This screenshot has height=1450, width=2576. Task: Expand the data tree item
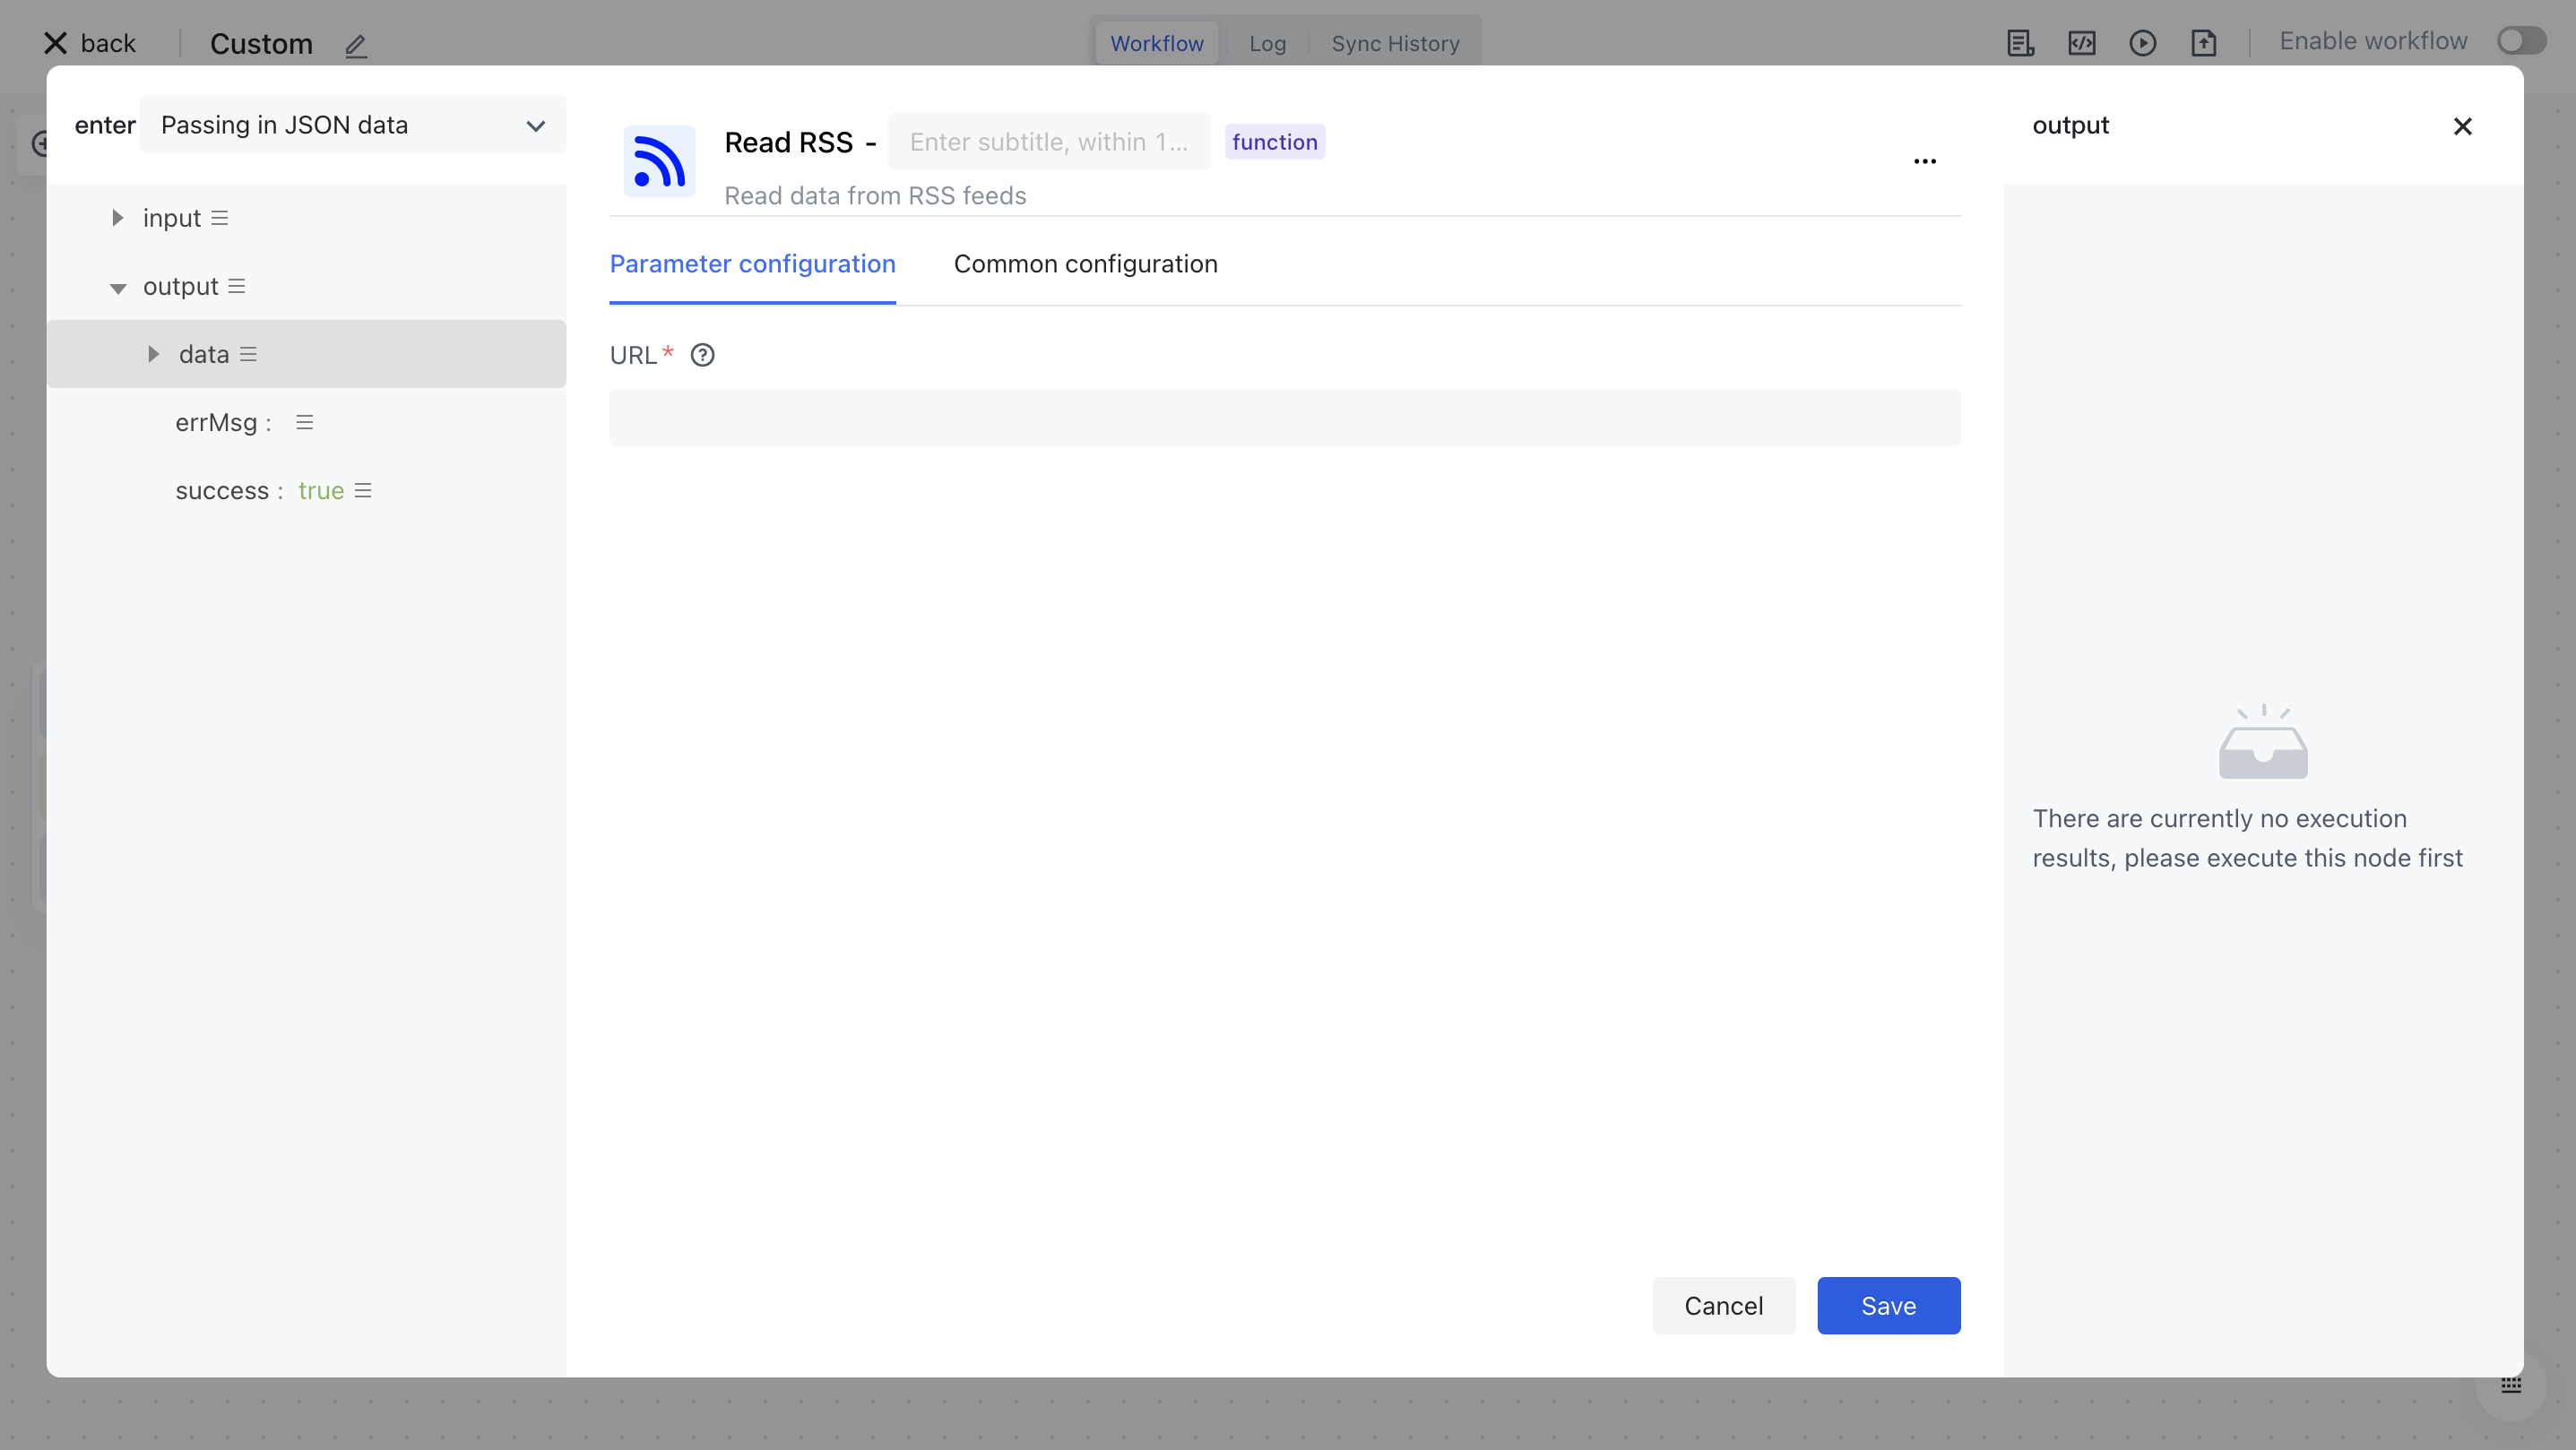pyautogui.click(x=153, y=354)
